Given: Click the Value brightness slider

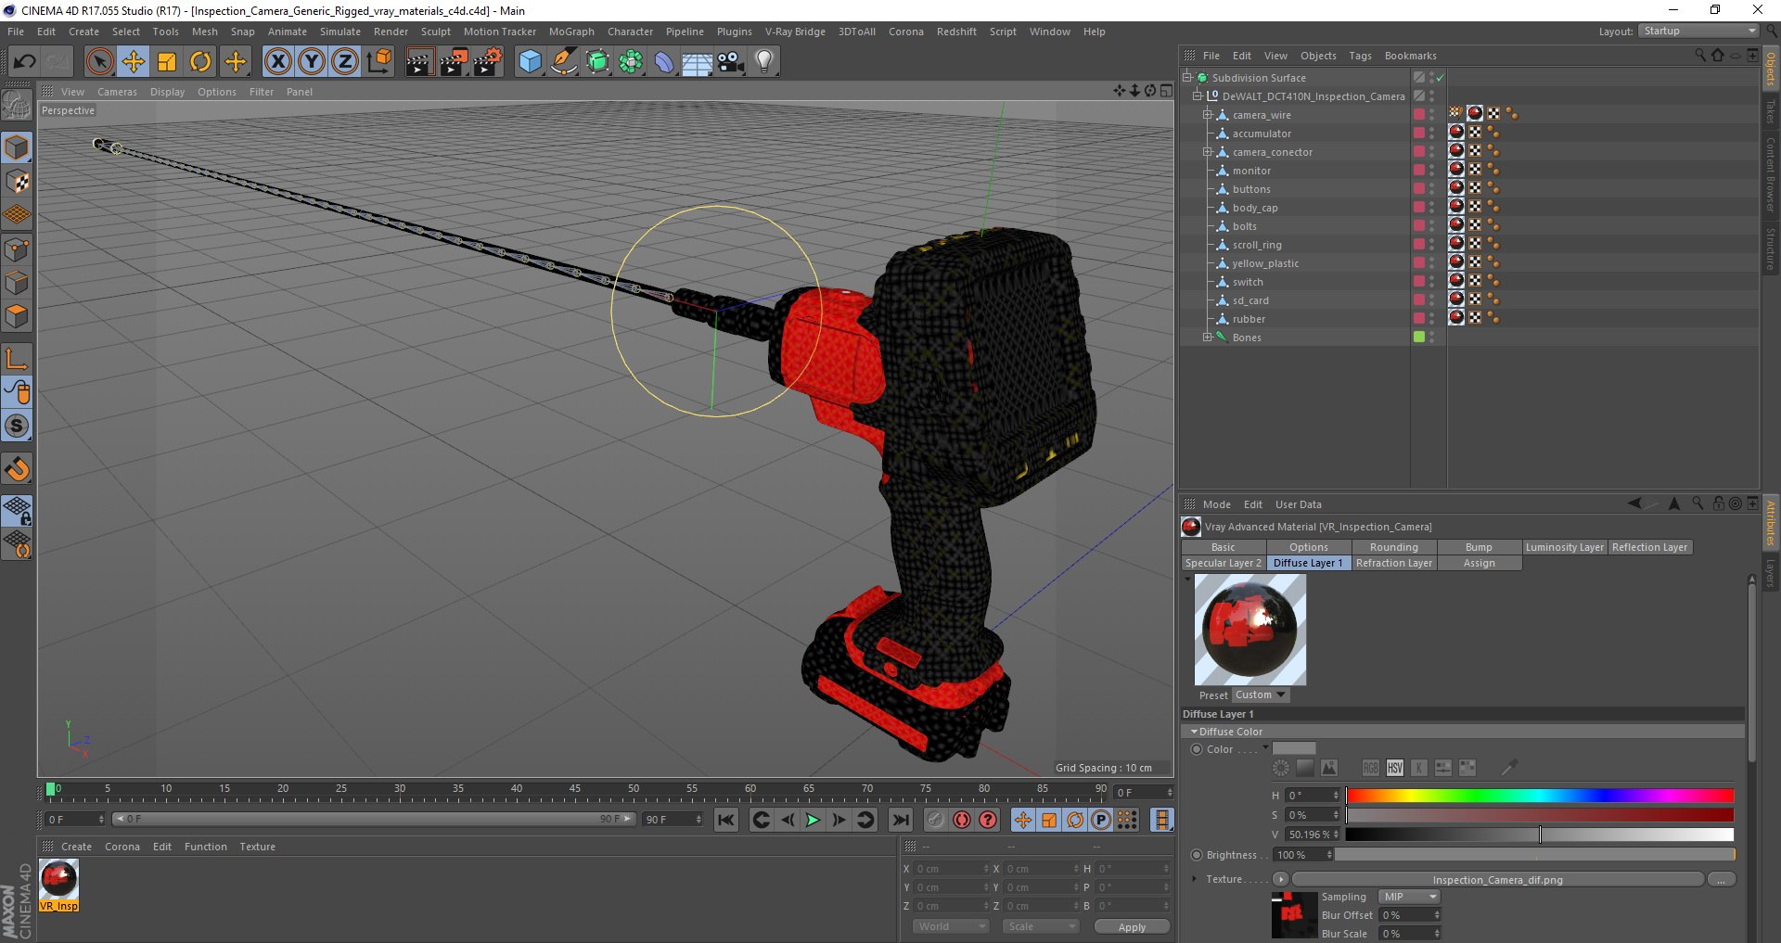Looking at the screenshot, I should (x=1540, y=835).
